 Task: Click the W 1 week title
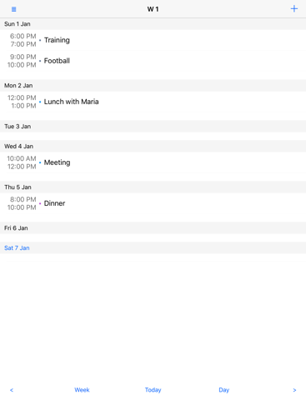pyautogui.click(x=153, y=9)
